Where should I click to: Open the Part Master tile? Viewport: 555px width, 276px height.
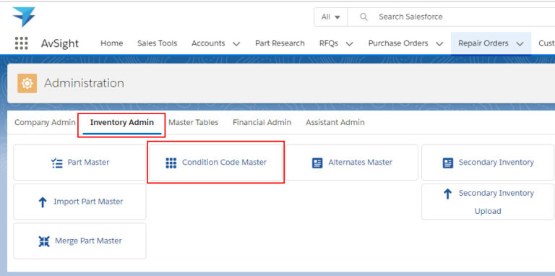(x=79, y=163)
